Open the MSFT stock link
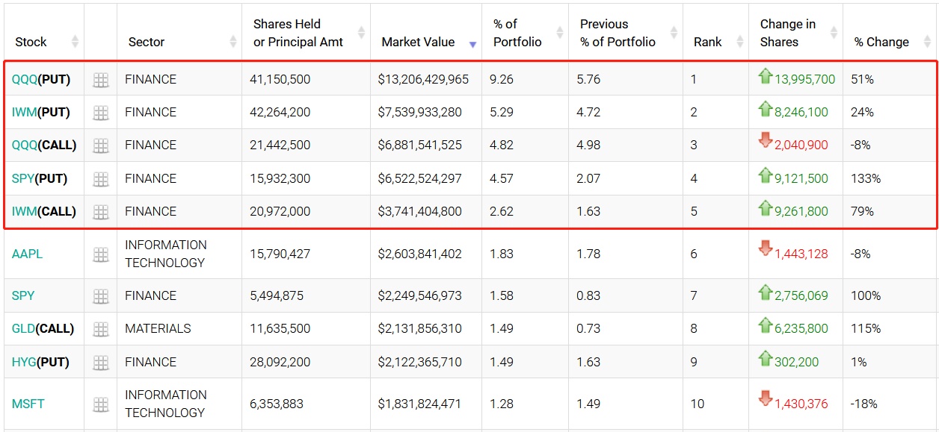The height and width of the screenshot is (432, 939). pos(28,404)
